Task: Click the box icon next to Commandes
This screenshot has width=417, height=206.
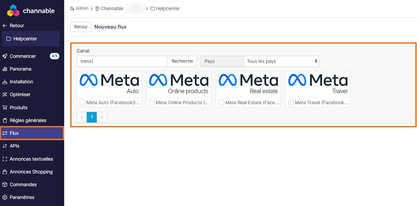Action: tap(5, 184)
